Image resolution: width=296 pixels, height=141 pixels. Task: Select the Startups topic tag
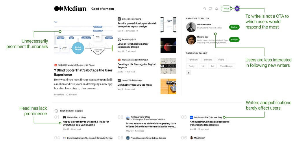[x=208, y=60]
